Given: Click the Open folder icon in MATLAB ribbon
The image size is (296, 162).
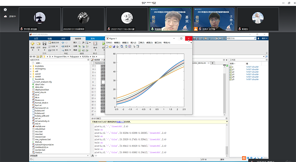Looking at the screenshot, I should [x=38, y=44].
